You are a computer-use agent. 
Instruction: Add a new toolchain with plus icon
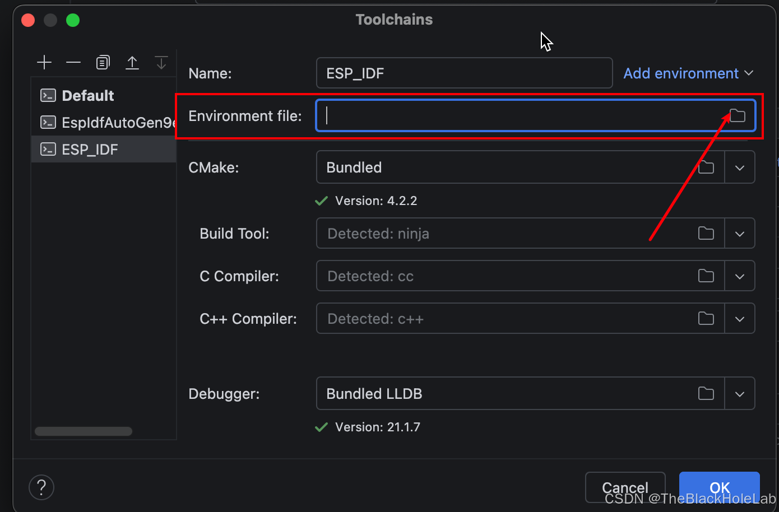click(44, 62)
